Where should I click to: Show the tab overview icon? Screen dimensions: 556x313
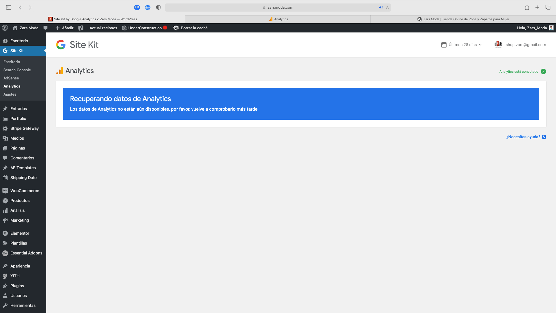[x=548, y=8]
